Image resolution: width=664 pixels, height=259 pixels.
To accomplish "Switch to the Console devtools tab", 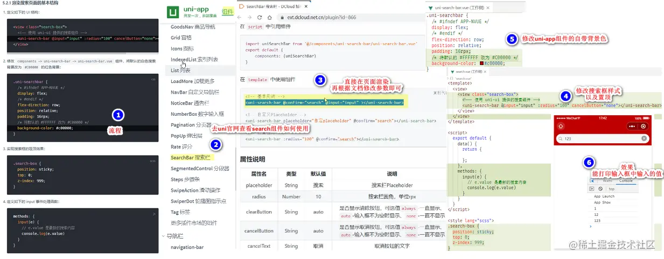I will click(626, 180).
